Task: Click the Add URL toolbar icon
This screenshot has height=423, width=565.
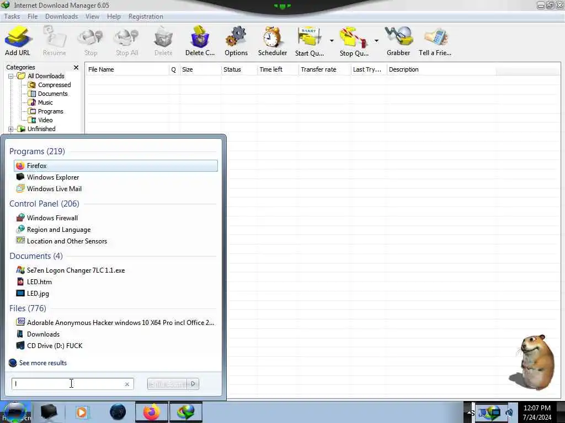Action: 17,41
